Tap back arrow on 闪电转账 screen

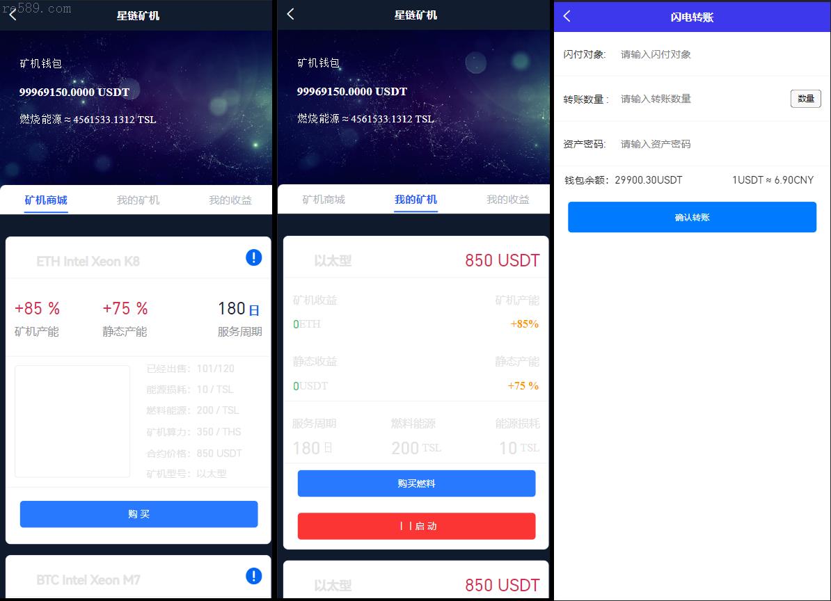(x=567, y=17)
